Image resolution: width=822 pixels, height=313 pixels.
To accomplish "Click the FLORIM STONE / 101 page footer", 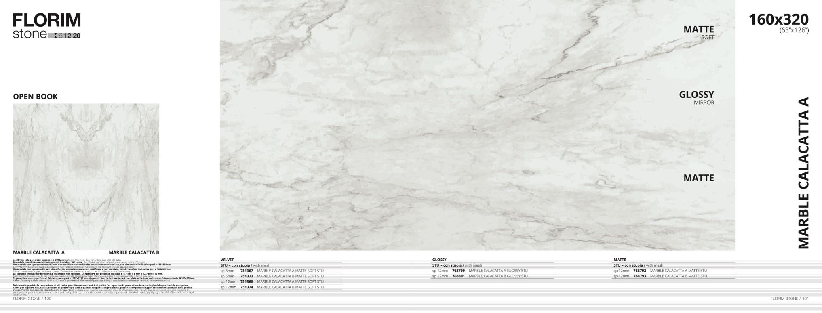I will pyautogui.click(x=789, y=298).
